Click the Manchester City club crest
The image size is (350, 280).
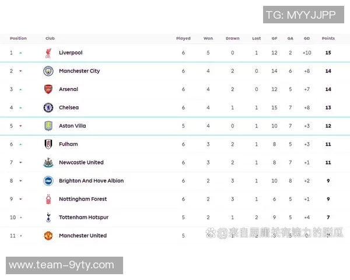point(48,71)
